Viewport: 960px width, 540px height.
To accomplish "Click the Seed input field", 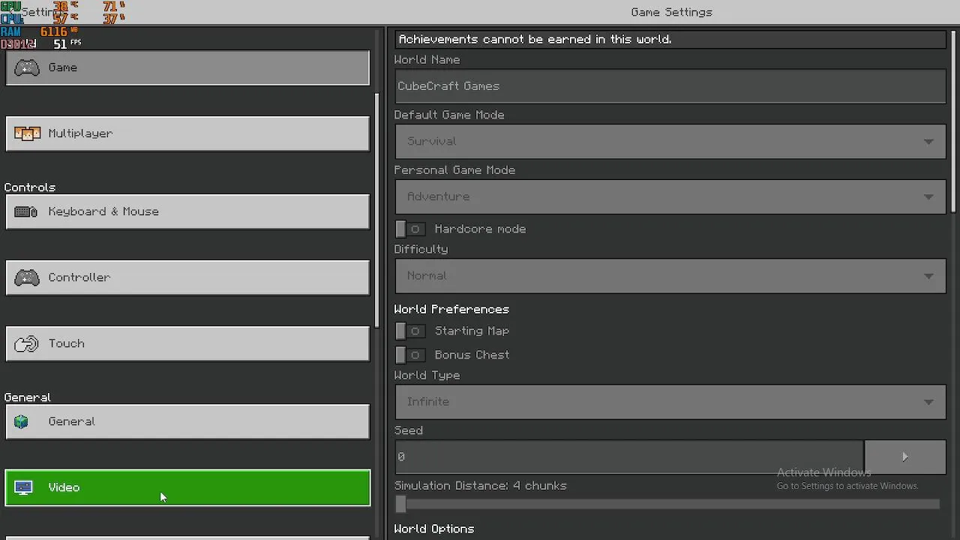I will pyautogui.click(x=629, y=457).
